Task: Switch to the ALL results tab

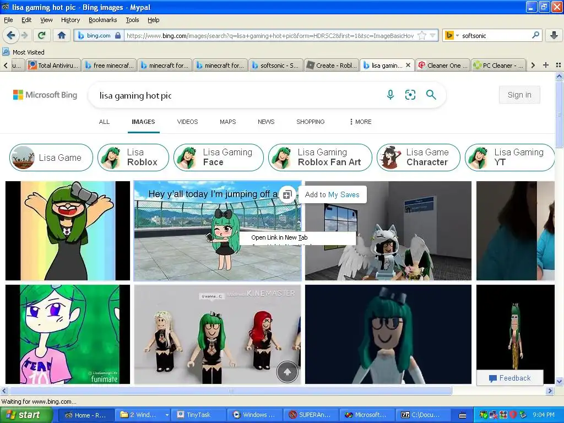Action: tap(104, 122)
